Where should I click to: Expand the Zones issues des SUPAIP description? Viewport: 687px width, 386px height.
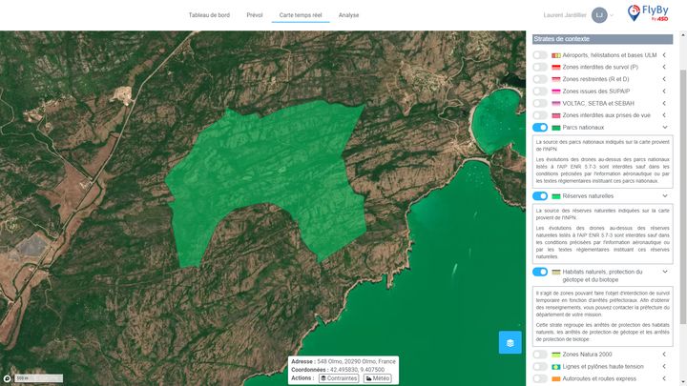point(665,91)
